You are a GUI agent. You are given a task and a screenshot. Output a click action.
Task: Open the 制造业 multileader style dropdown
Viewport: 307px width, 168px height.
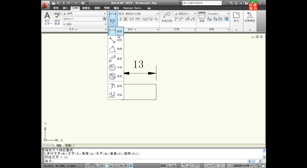pyautogui.click(x=185, y=14)
